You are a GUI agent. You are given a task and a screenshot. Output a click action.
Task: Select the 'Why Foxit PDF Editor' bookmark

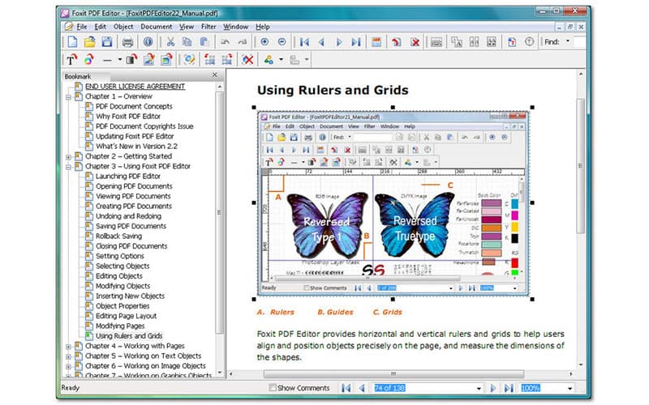pyautogui.click(x=128, y=117)
